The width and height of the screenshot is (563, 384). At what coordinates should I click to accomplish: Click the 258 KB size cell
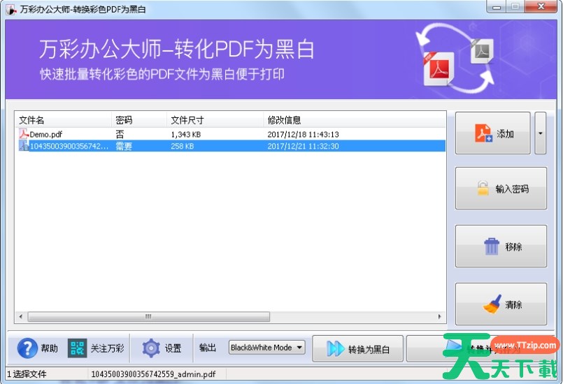pos(183,147)
